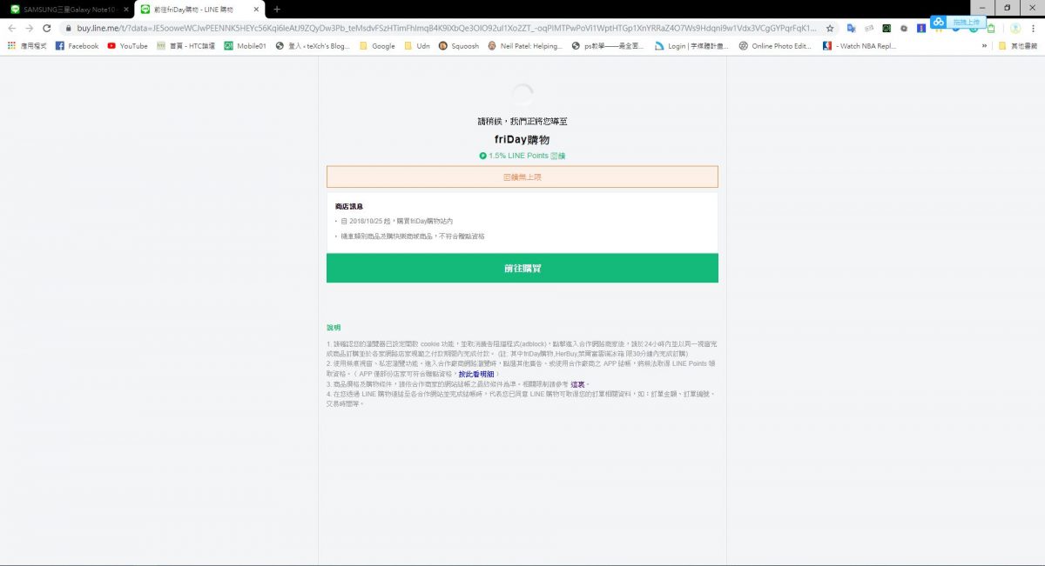
Task: Click the friDay購物 store title
Action: pyautogui.click(x=522, y=139)
